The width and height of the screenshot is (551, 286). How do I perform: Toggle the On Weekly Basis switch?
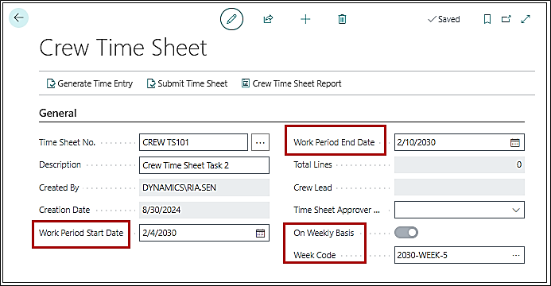point(406,232)
